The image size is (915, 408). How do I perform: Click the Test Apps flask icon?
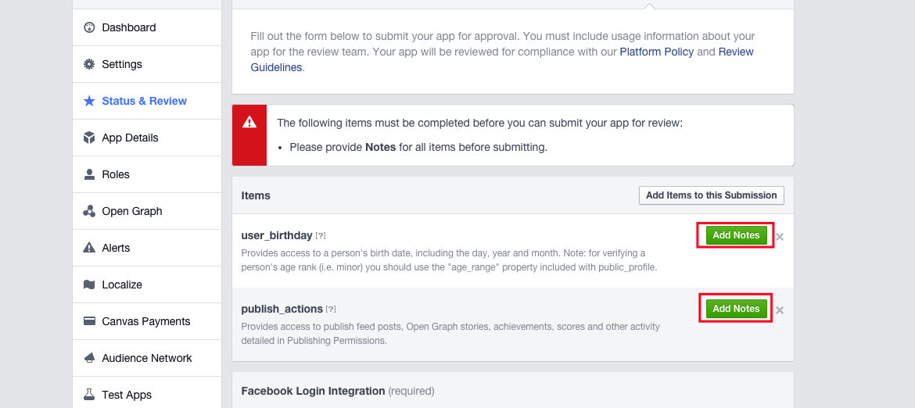click(89, 395)
